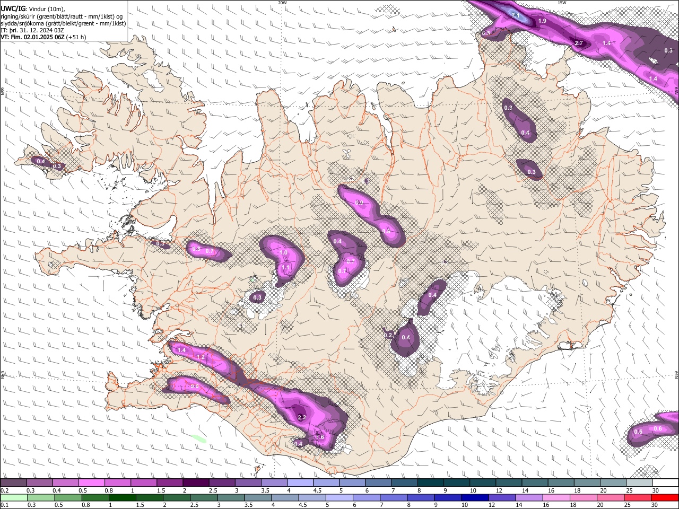Pick the snow scale swatch labeled 2
679x509 pixels.
[196, 483]
